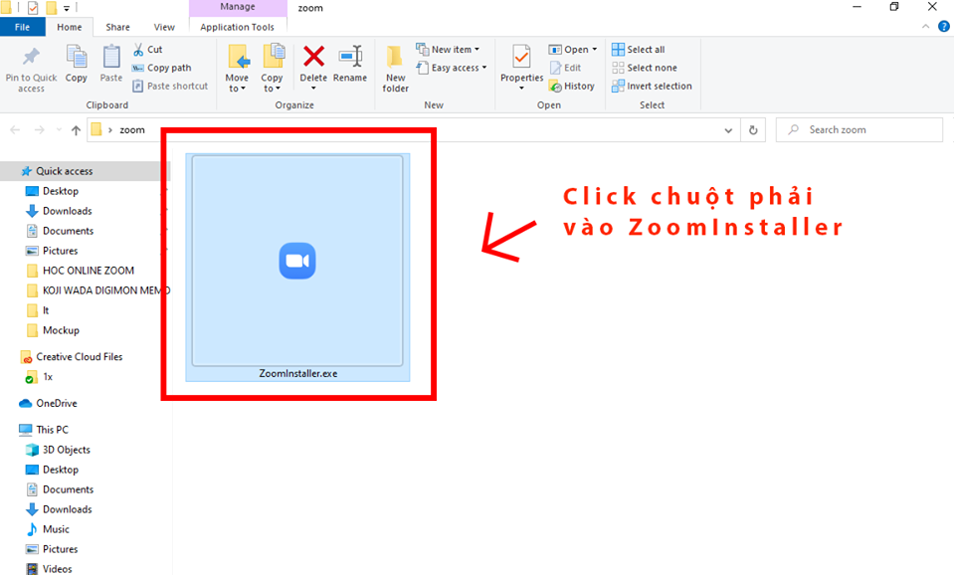Viewport: 954px width, 575px height.
Task: Open KOJI WADA DIGIMON folder
Action: pos(99,290)
